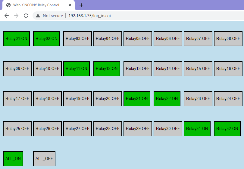Viewport: 244px width, 169px height.
Task: Turn off Relay22
Action: (167, 99)
